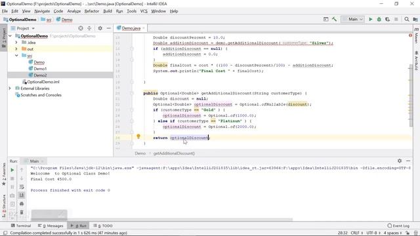The height and width of the screenshot is (236, 420).
Task: Open project structure icon at top right
Action: pos(415,19)
